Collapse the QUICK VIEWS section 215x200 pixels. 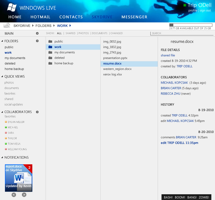(x=2, y=77)
